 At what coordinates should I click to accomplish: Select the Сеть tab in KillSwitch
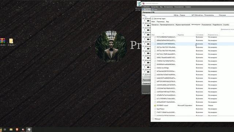[x=155, y=10]
